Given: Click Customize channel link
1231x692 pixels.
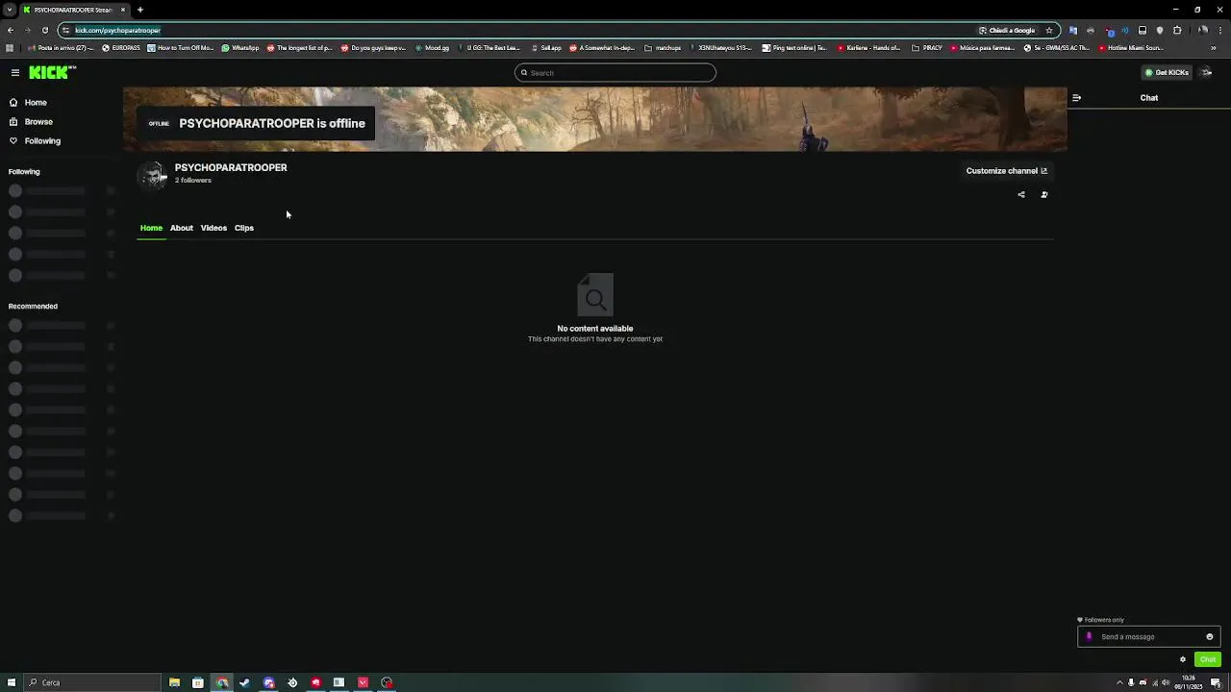Looking at the screenshot, I should pos(1007,170).
